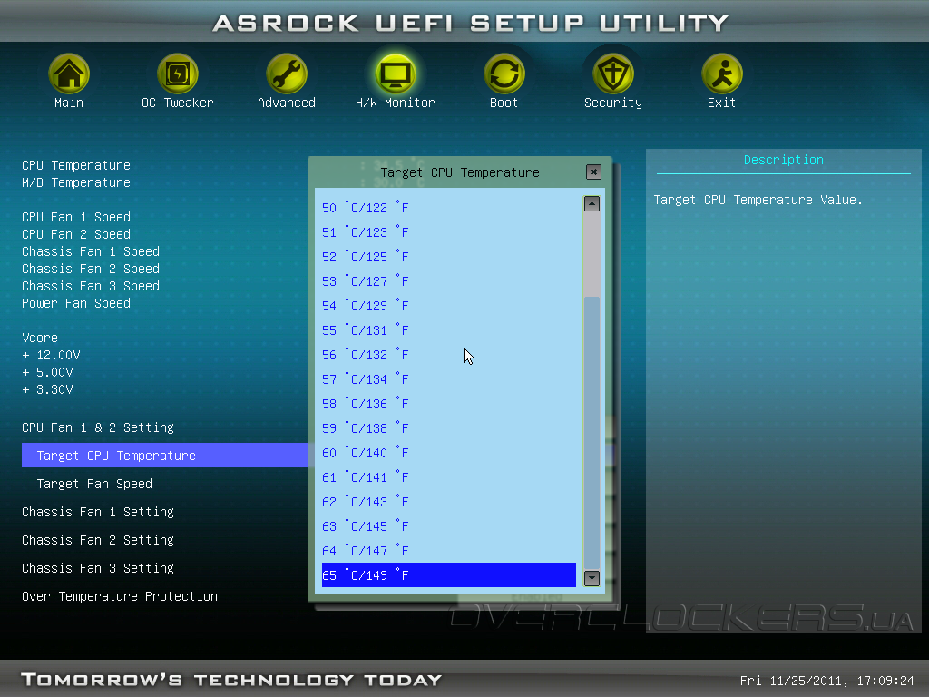929x697 pixels.
Task: Open Chassis Fan 3 Setting
Action: tap(98, 568)
